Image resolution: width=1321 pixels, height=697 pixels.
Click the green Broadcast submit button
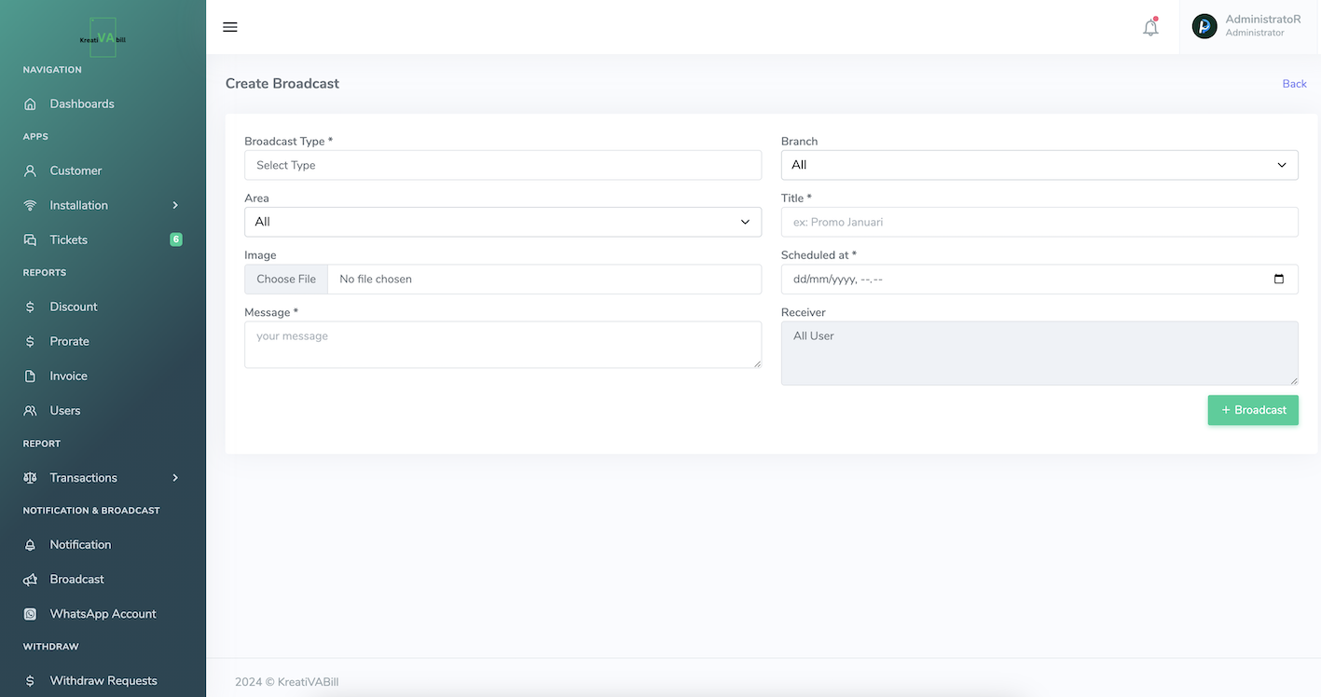[1252, 410]
